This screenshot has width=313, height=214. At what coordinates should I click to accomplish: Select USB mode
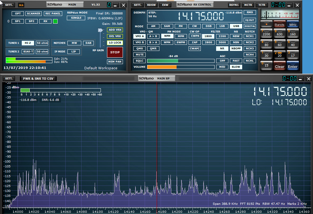(x=236, y=26)
